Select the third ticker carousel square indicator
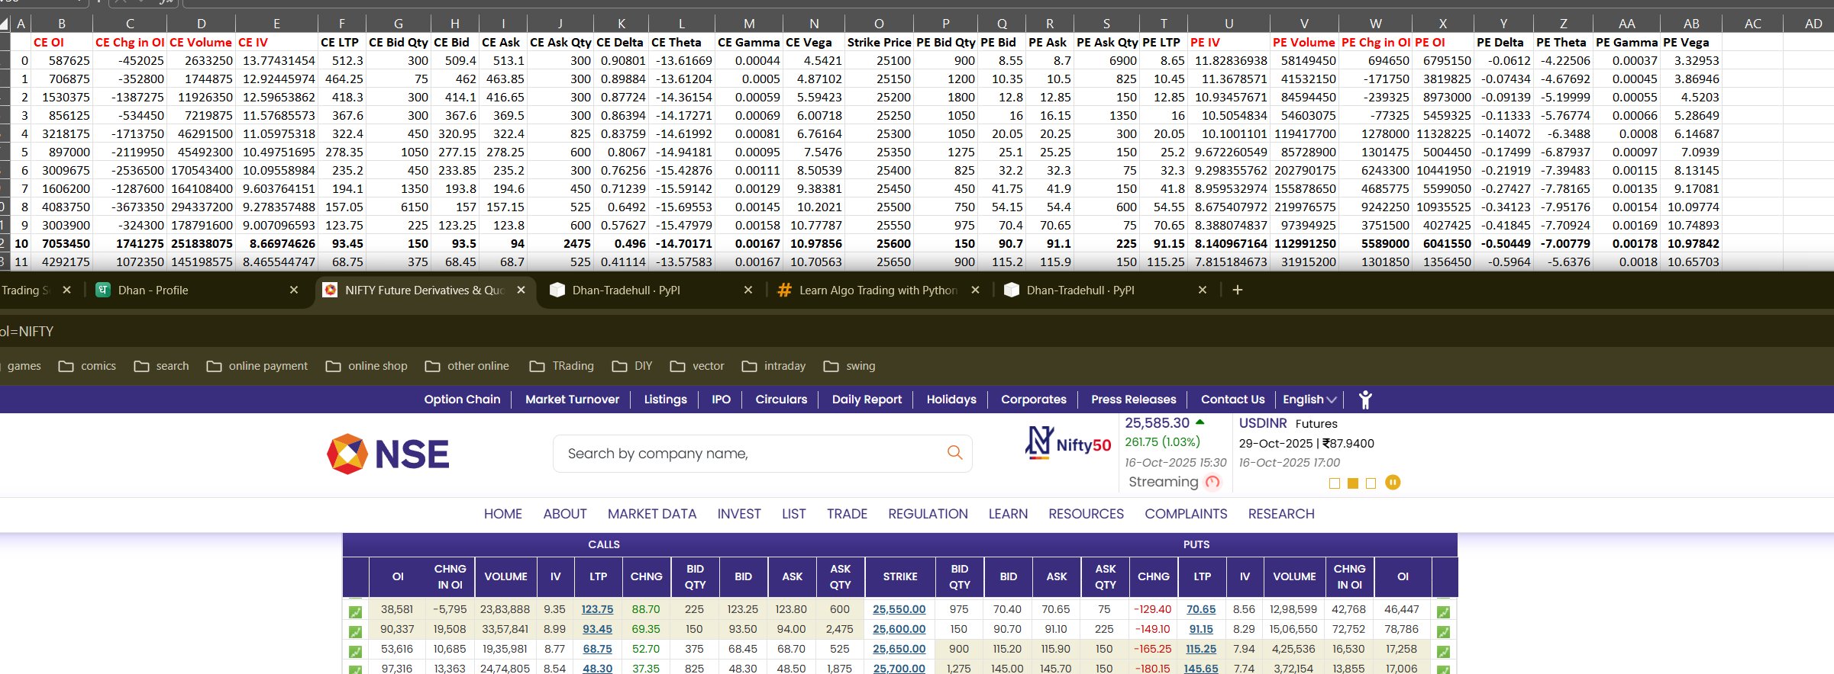This screenshot has height=674, width=1834. [1371, 483]
